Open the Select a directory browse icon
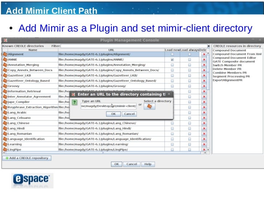Image resolution: width=264 pixels, height=198 pixels. click(149, 106)
